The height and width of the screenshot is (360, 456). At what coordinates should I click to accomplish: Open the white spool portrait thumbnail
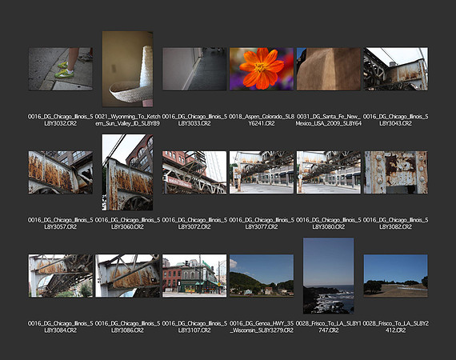127,69
